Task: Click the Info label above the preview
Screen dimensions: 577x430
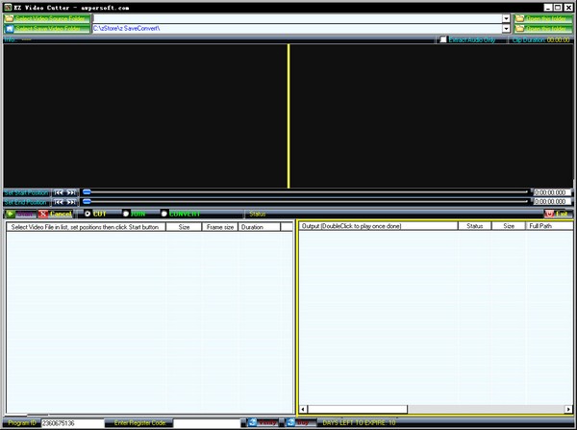Action: [11, 39]
